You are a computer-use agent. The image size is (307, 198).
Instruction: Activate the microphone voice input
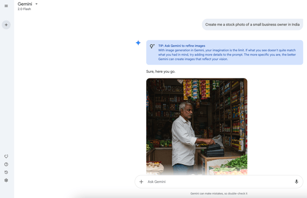click(296, 182)
